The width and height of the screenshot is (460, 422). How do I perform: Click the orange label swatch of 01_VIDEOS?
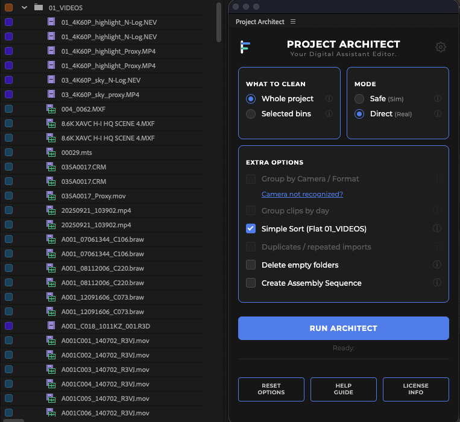tap(9, 8)
